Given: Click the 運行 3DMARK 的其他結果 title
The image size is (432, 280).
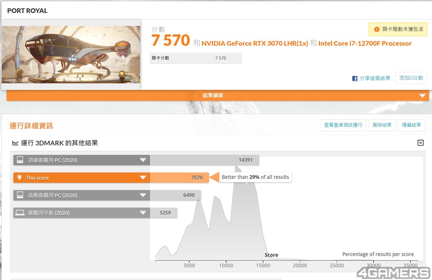Looking at the screenshot, I should pyautogui.click(x=59, y=143).
